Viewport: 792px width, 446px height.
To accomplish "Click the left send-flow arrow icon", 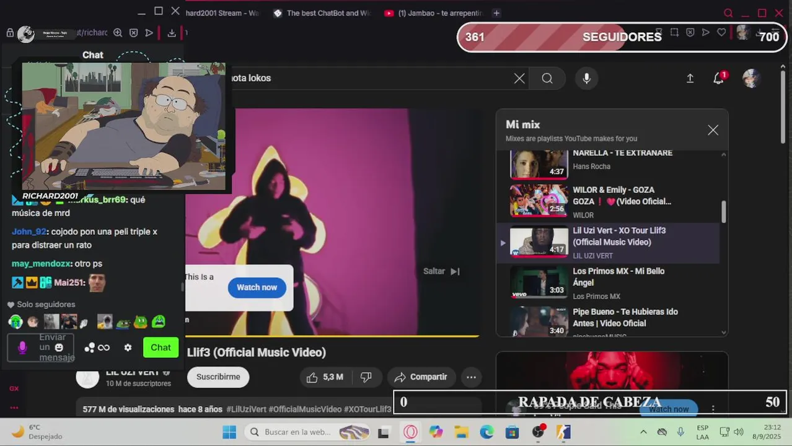I will [149, 33].
